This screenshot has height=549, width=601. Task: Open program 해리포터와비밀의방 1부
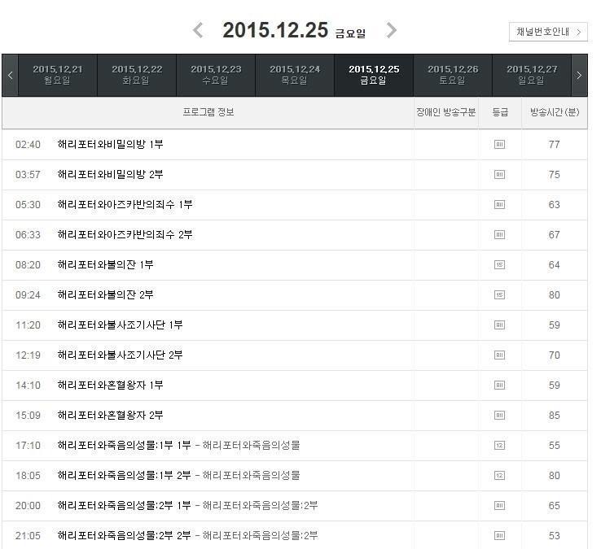[111, 144]
